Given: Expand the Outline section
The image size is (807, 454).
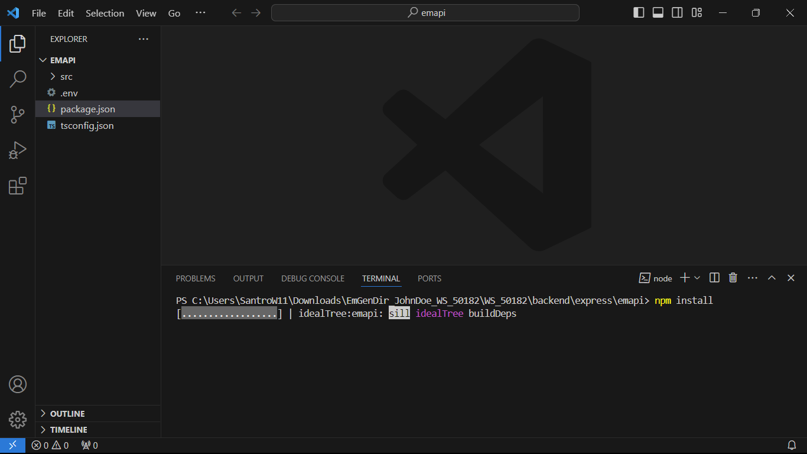Looking at the screenshot, I should (x=97, y=414).
